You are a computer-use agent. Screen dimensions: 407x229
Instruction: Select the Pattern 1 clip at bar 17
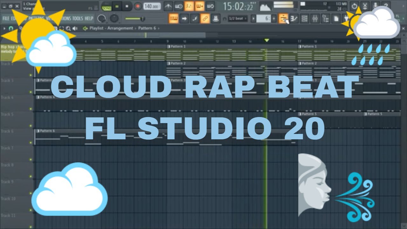349,52
